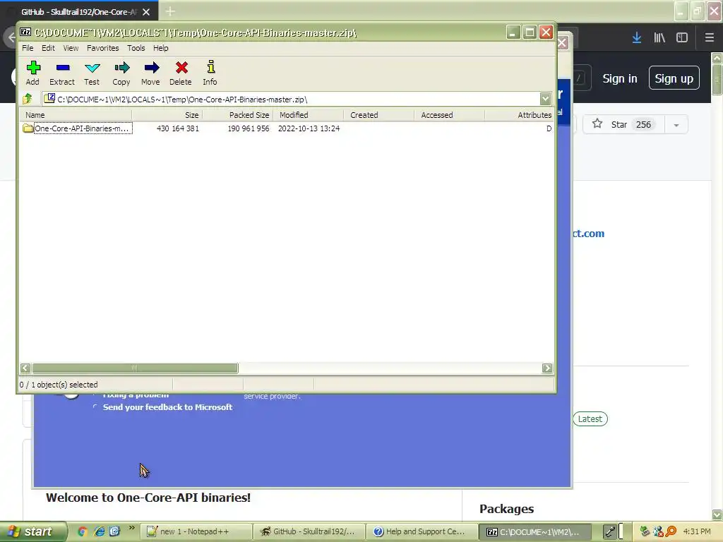This screenshot has width=723, height=542.
Task: Open the Favorites menu
Action: [103, 48]
